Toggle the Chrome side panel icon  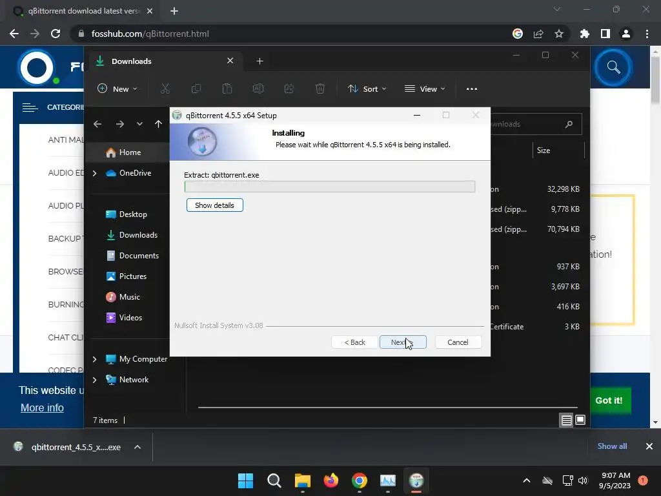pos(605,34)
